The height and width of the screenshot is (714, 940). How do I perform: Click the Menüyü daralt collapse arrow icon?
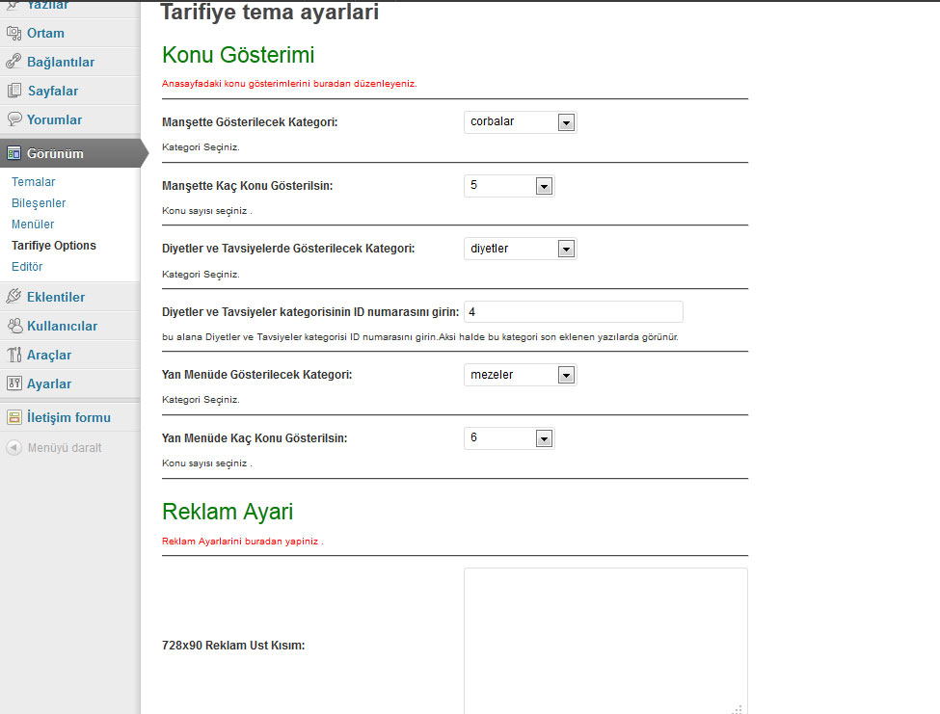(x=13, y=447)
